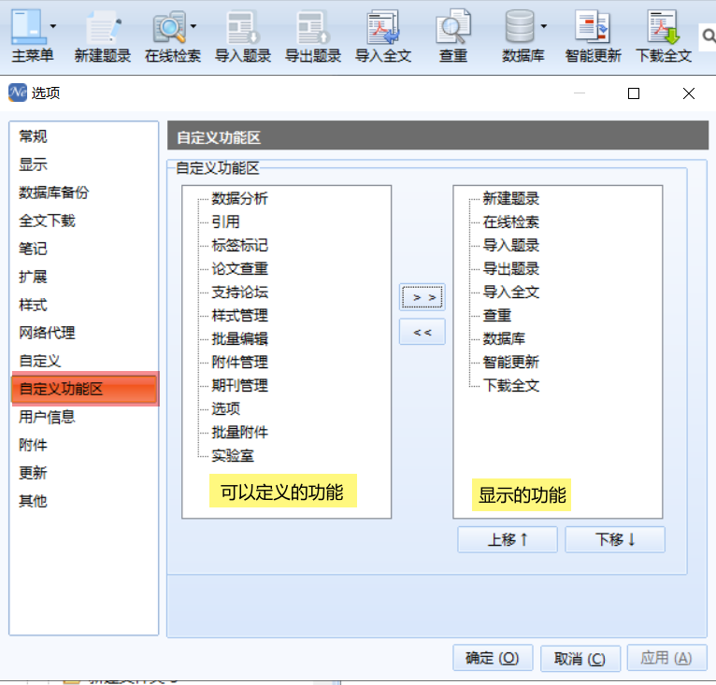Click the 导出题录 toolbar icon
This screenshot has width=716, height=685.
click(313, 26)
